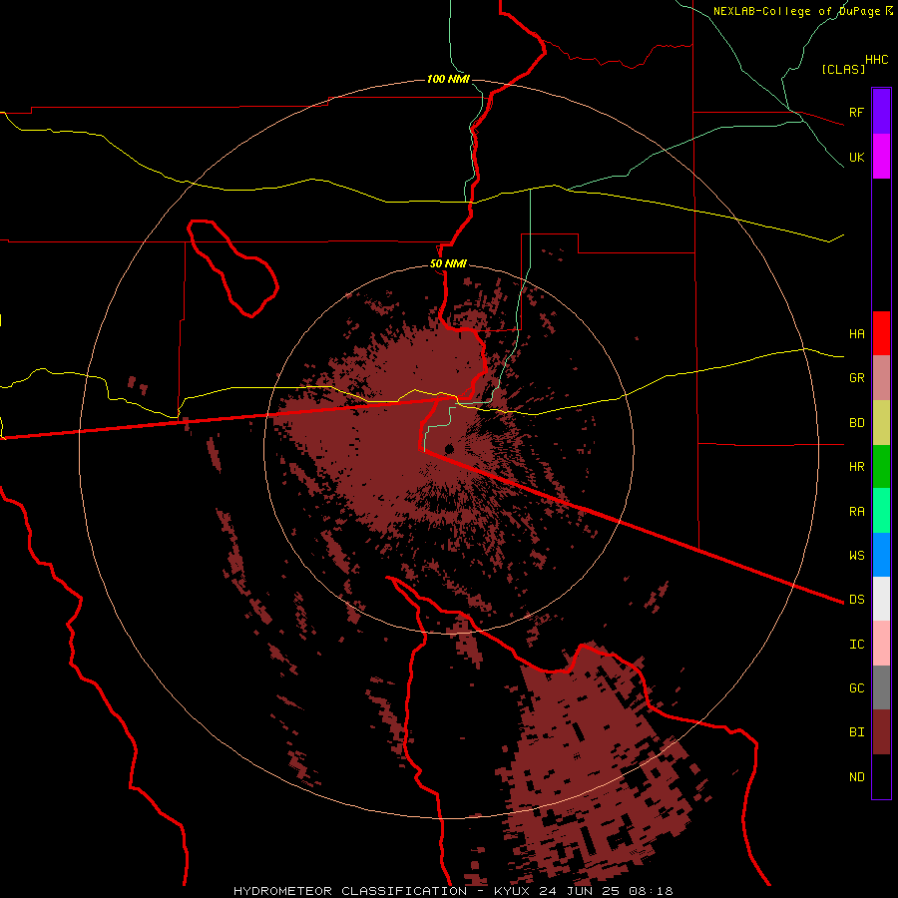Click the HA legend label

point(856,334)
